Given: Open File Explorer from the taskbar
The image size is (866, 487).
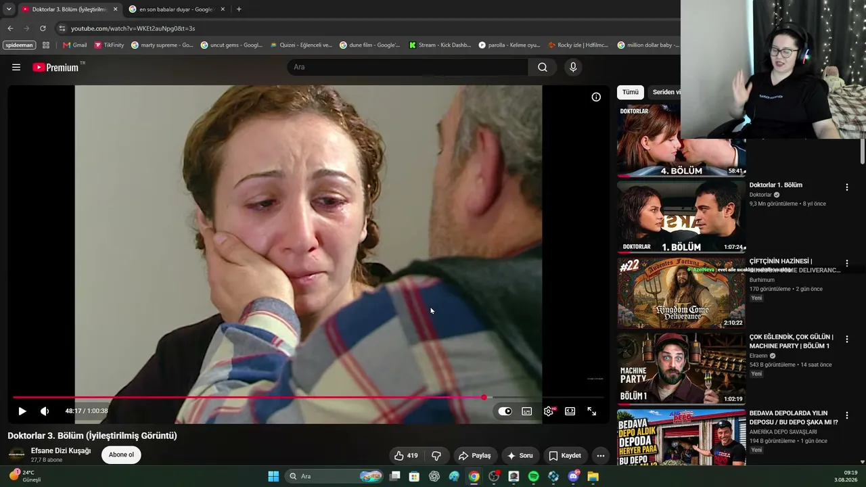Looking at the screenshot, I should (x=593, y=476).
